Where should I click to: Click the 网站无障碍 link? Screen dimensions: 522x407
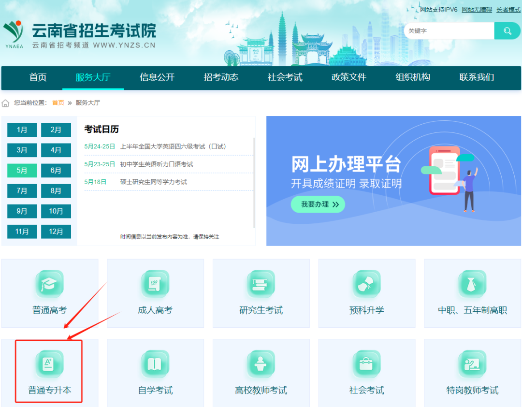click(x=477, y=10)
